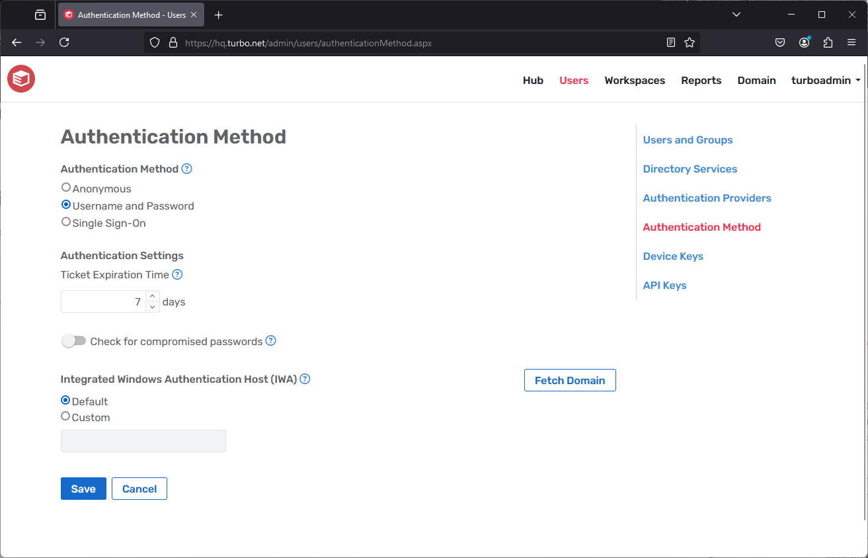
Task: Open the IWA host help icon
Action: point(305,378)
